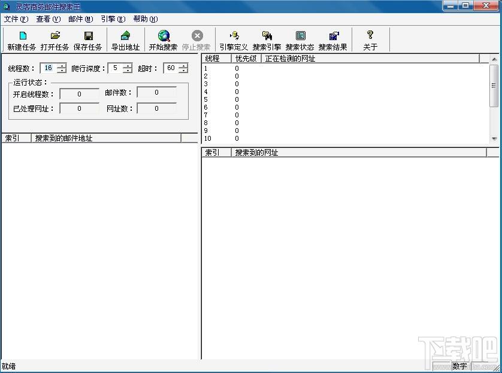
Task: Minimize the 灵客商务邮件搜索王 window
Action: pos(450,5)
